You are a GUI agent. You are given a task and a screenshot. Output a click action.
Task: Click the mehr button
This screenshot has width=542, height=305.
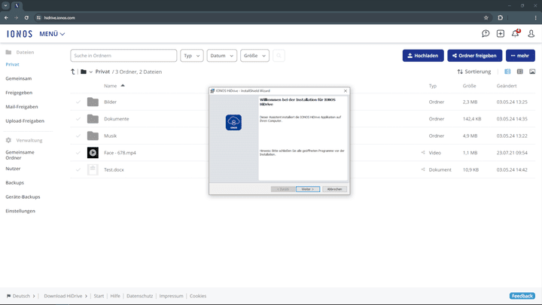point(520,56)
